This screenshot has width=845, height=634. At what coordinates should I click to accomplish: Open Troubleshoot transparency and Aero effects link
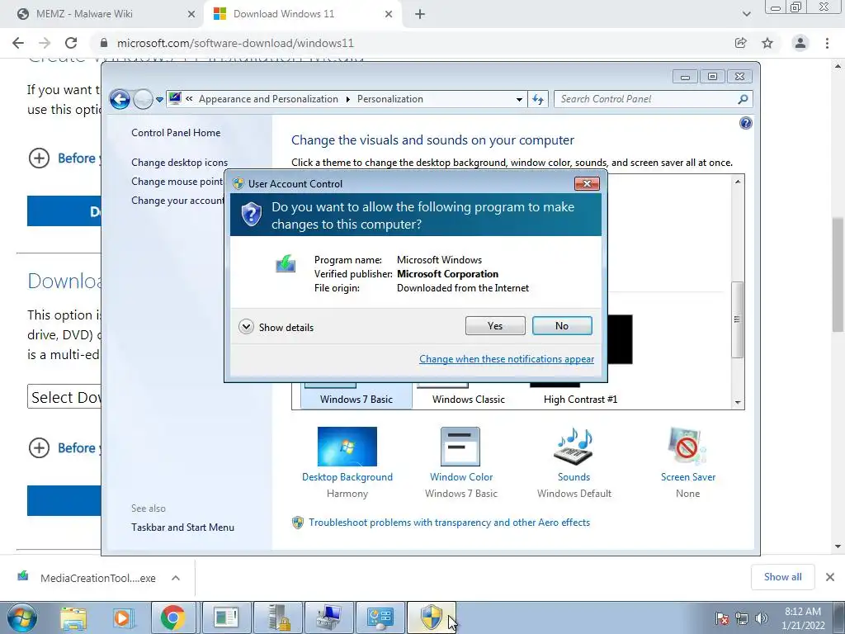tap(449, 523)
